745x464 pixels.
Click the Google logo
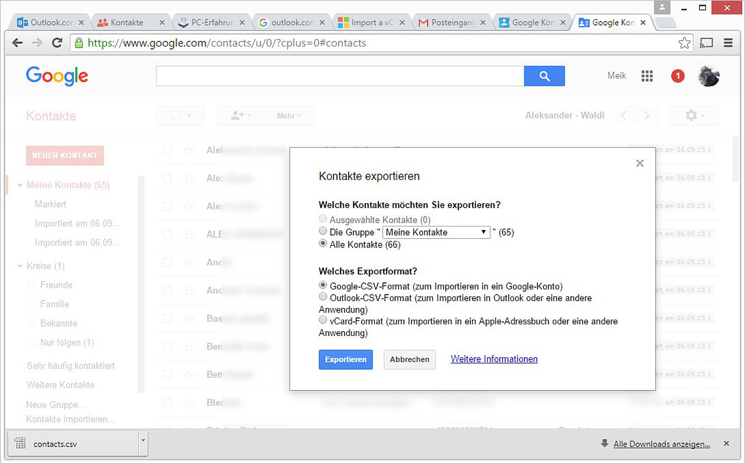click(57, 76)
